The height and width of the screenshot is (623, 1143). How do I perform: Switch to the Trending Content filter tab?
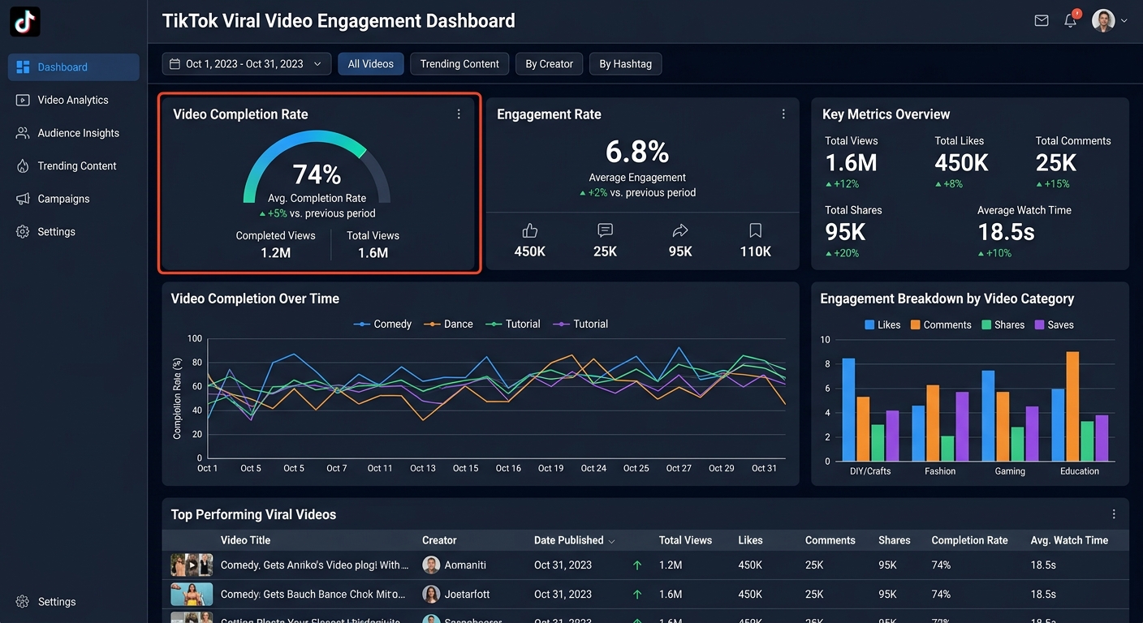[x=459, y=64]
